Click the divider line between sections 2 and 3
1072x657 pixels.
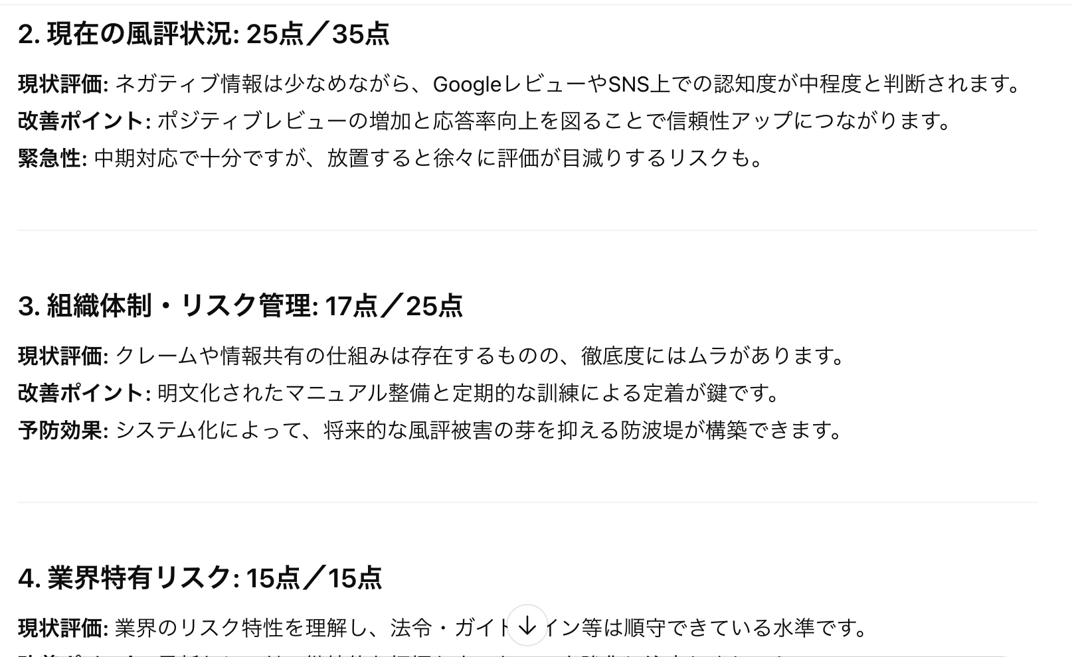tap(527, 230)
